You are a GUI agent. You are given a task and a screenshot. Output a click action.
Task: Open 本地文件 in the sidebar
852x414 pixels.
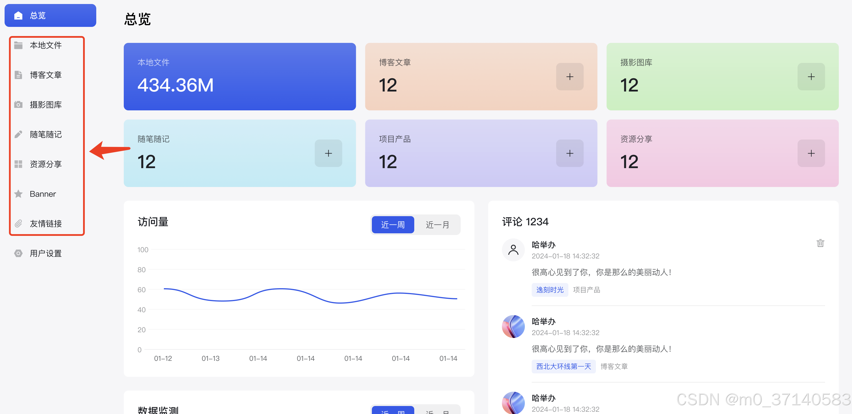tap(46, 45)
